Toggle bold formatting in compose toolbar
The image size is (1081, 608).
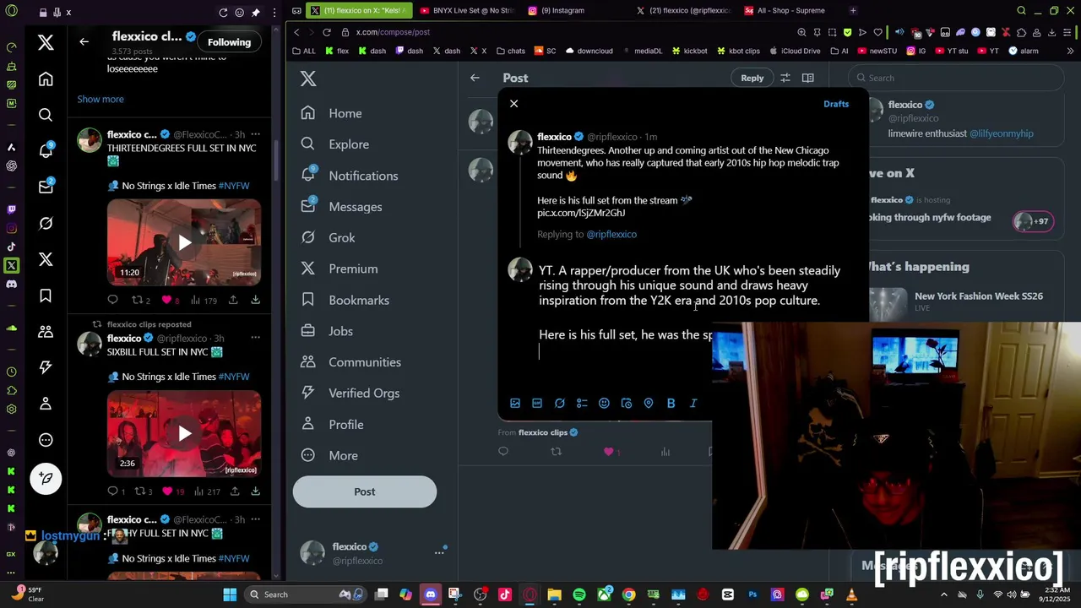point(671,404)
